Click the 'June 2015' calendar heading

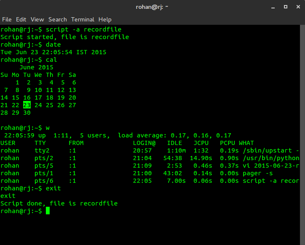36,67
